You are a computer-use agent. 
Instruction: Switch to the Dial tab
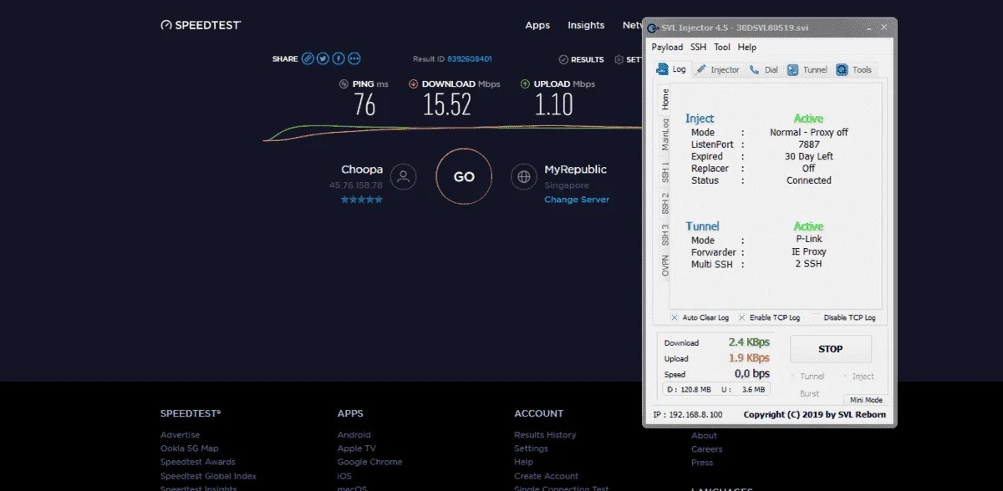(764, 69)
